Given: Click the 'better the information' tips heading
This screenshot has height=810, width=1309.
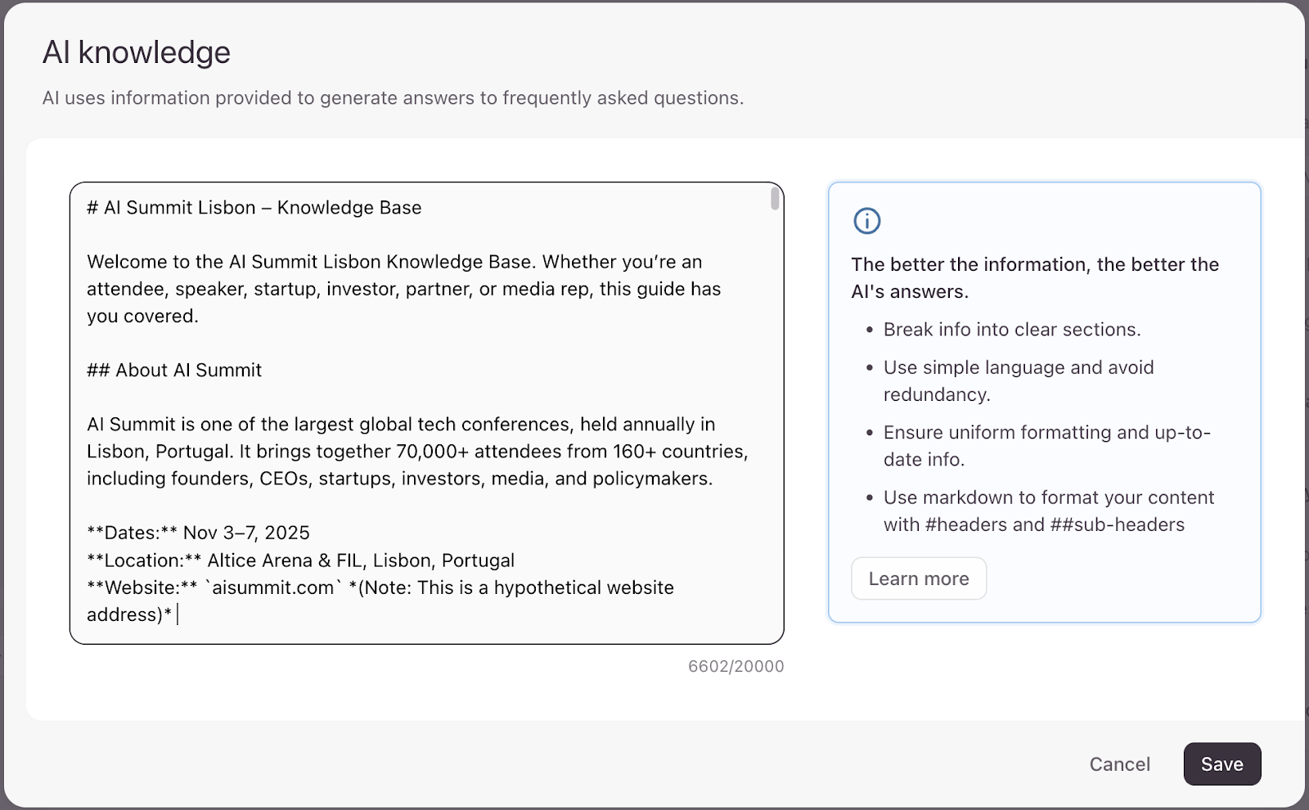Looking at the screenshot, I should coord(1035,277).
